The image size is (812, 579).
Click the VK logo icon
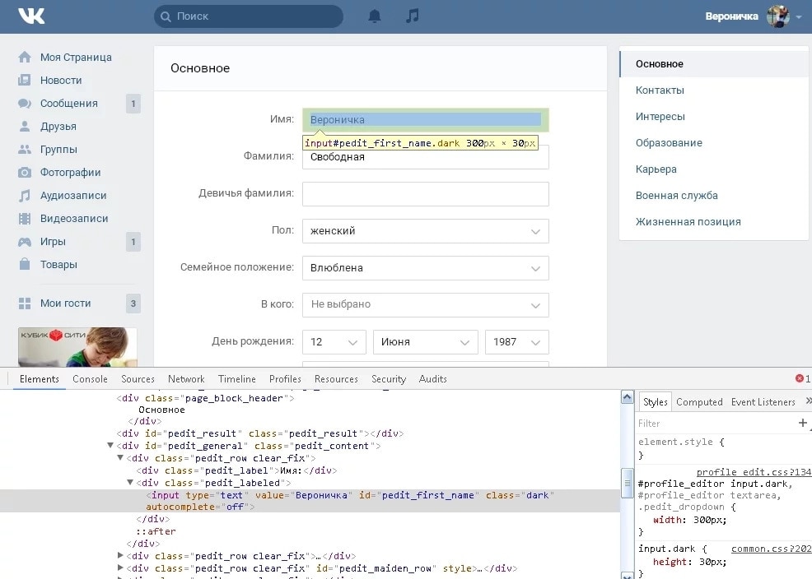tap(31, 16)
